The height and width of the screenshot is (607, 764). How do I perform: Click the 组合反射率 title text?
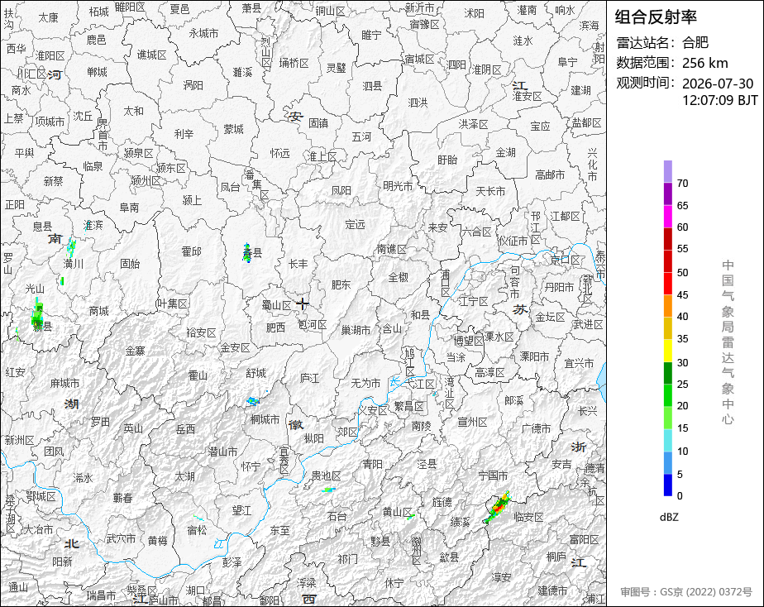656,17
